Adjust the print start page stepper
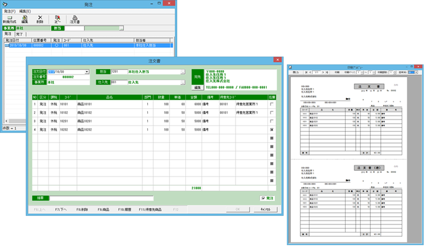Image resolution: width=429 pixels, height=248 pixels. [x=362, y=73]
